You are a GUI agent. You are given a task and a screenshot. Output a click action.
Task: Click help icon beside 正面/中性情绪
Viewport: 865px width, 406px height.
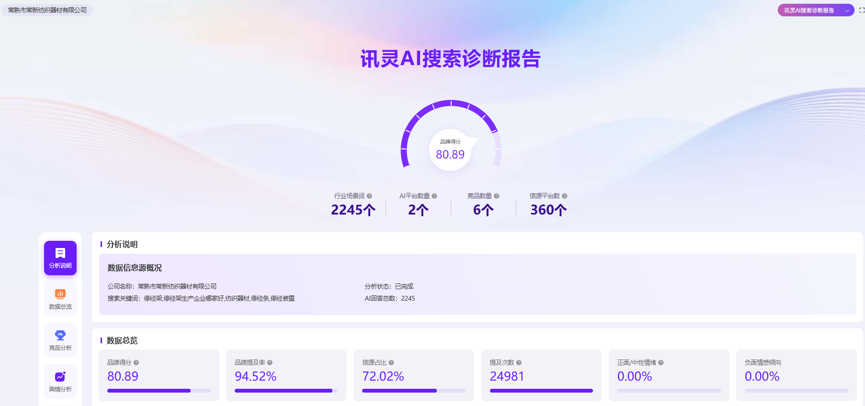tap(661, 362)
